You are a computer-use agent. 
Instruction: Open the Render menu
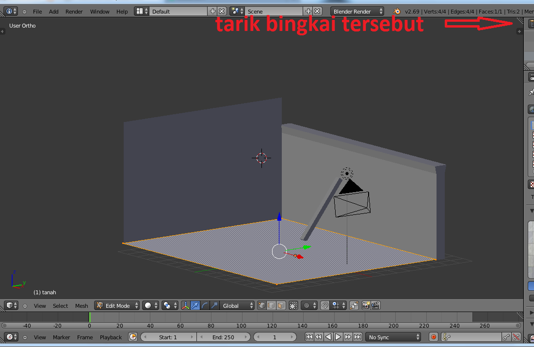(x=74, y=12)
